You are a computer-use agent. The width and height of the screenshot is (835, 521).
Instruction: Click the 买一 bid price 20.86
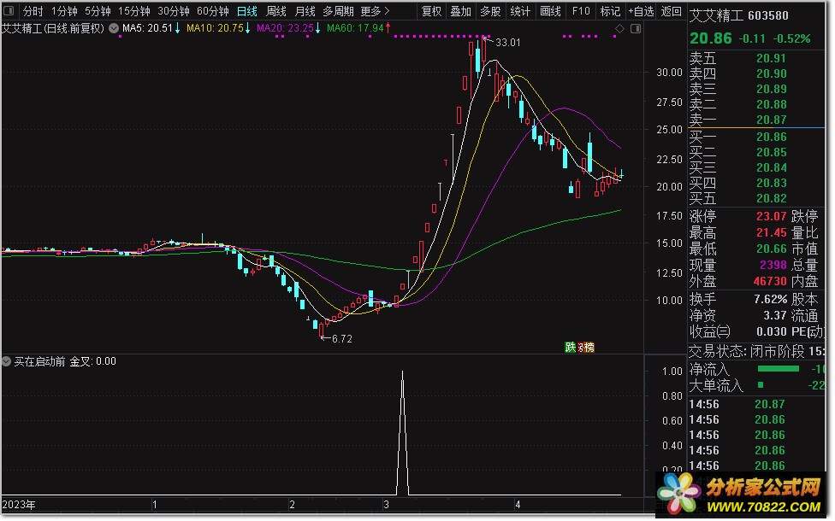[x=771, y=138]
